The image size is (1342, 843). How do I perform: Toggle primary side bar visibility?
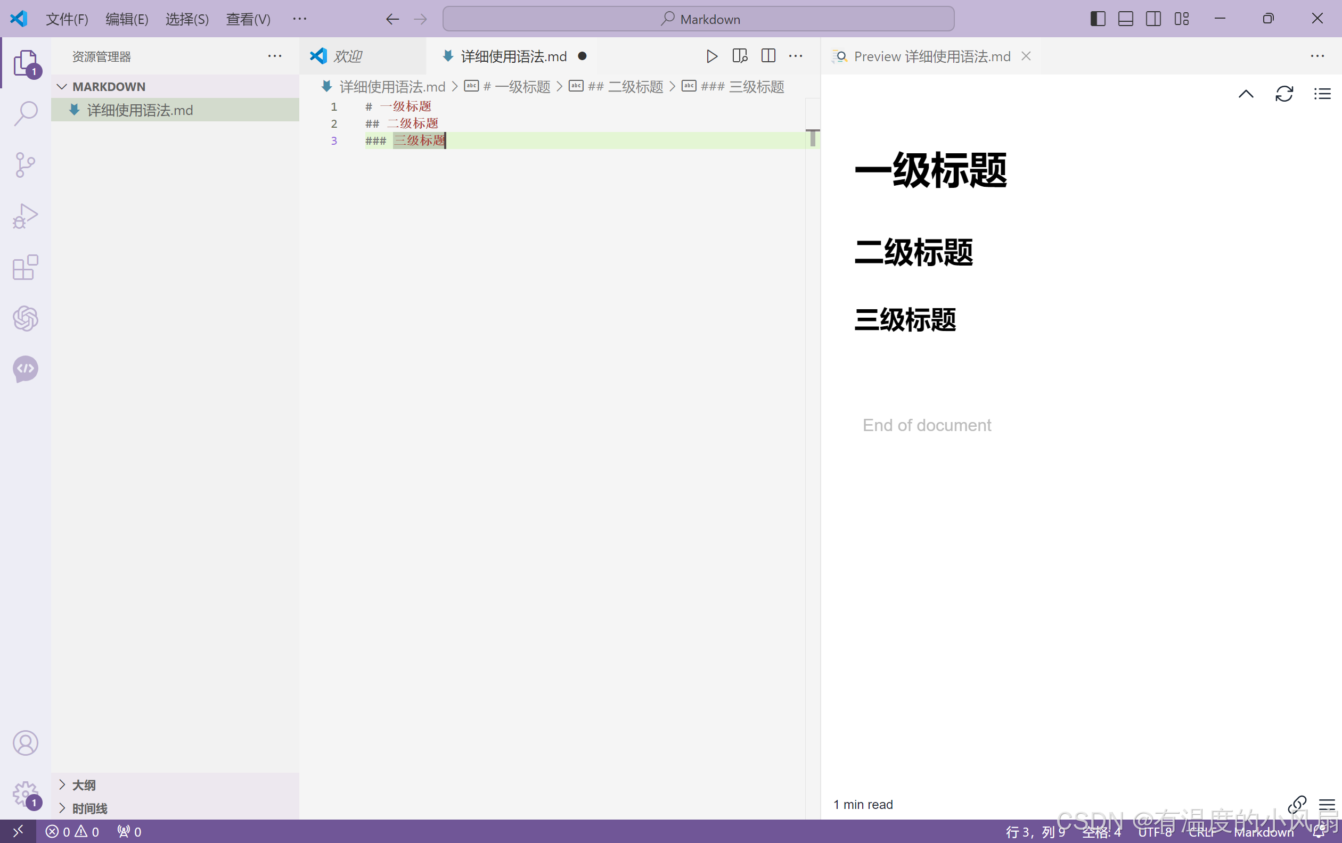[x=1098, y=19]
